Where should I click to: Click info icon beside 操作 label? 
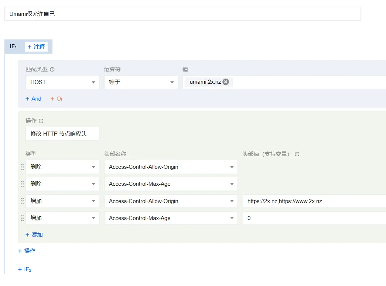[x=41, y=121]
